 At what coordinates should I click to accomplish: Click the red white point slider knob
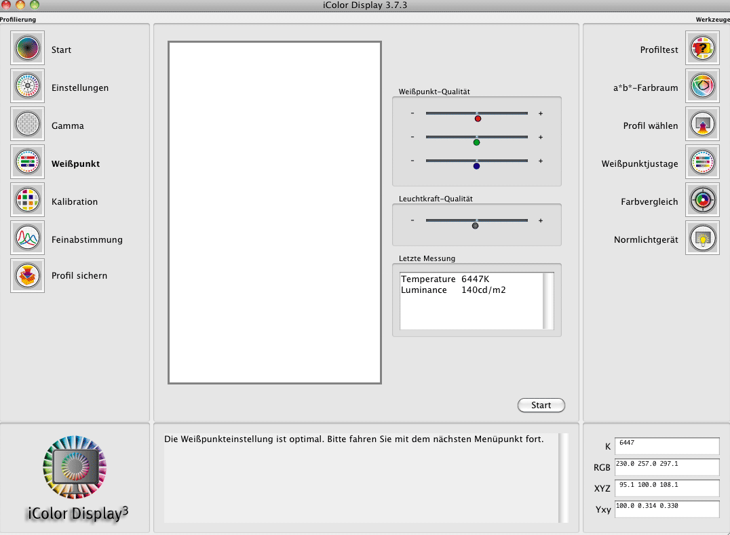coord(478,119)
